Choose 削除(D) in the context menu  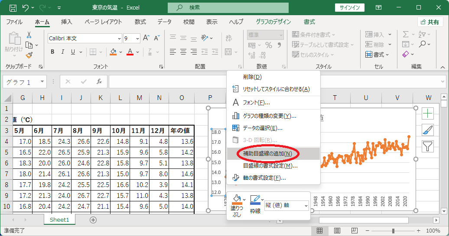click(273, 77)
